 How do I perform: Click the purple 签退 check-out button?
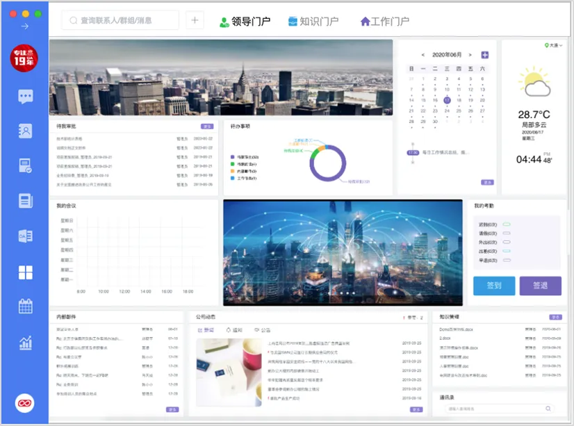click(x=540, y=286)
